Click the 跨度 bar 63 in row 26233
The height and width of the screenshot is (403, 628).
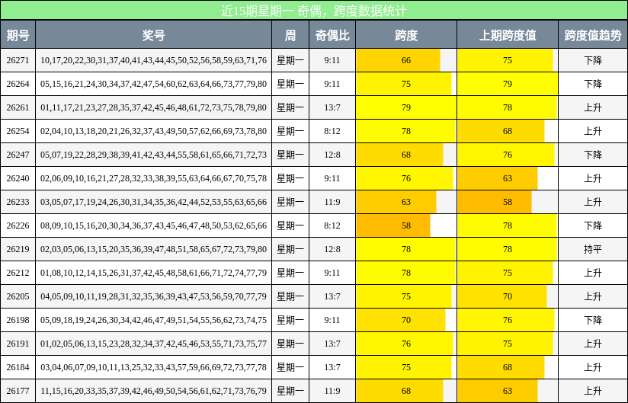396,202
